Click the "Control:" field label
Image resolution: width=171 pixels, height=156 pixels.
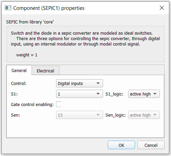(19, 84)
